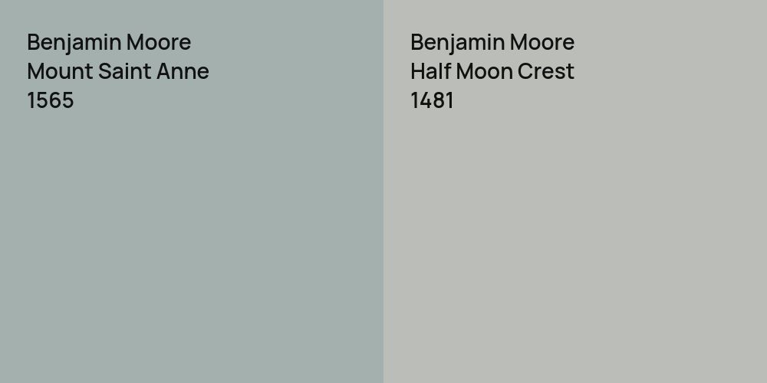This screenshot has height=383, width=767.
Task: Click the word "Crest" in right label
Action: (x=546, y=71)
